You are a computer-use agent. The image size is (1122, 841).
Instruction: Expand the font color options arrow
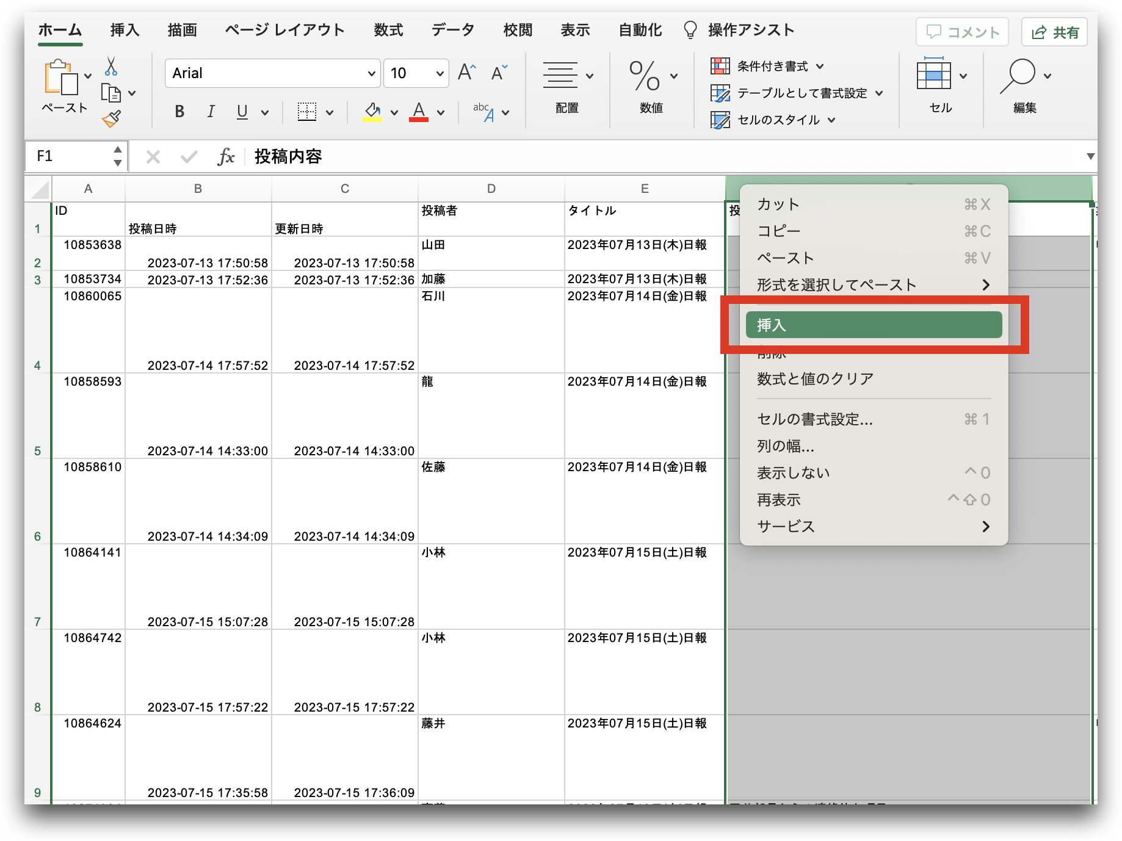click(441, 112)
